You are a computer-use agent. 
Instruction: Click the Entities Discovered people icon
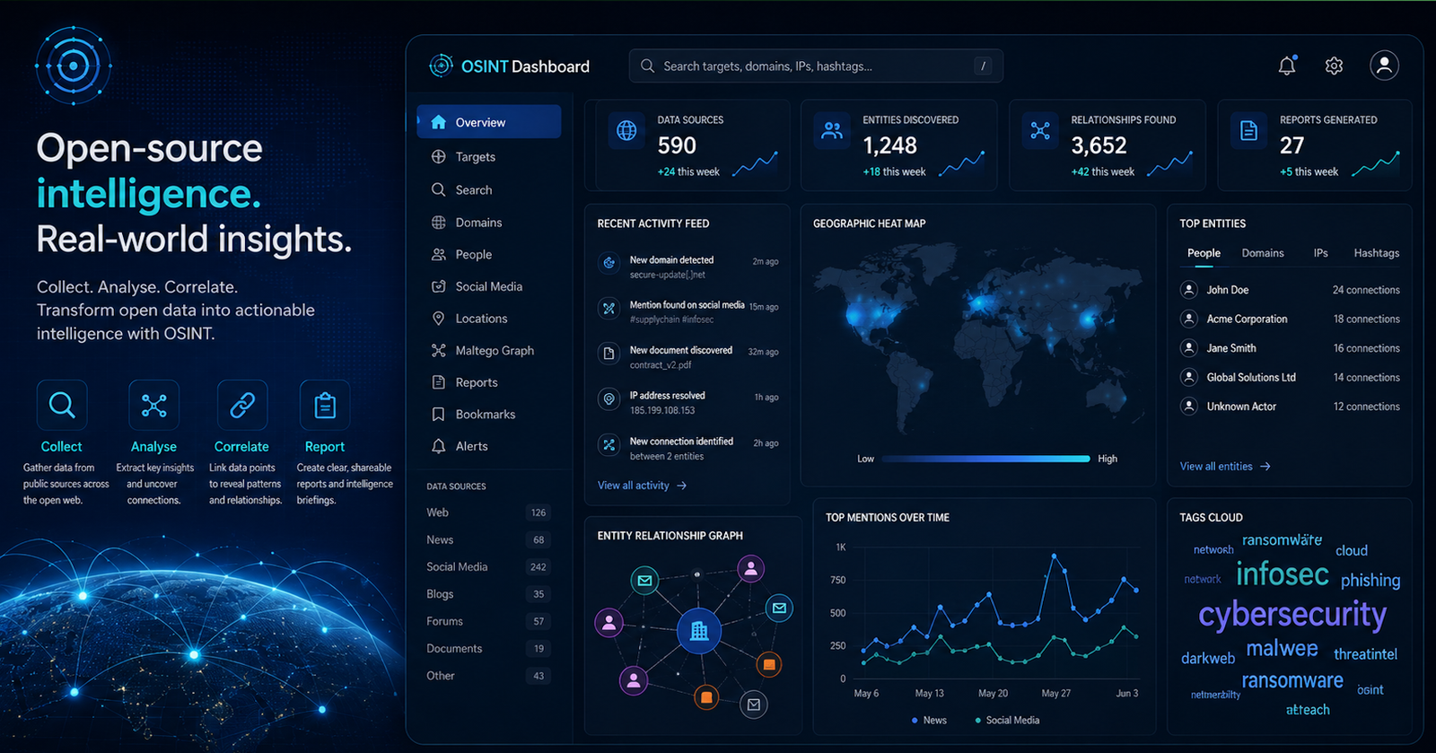(833, 131)
